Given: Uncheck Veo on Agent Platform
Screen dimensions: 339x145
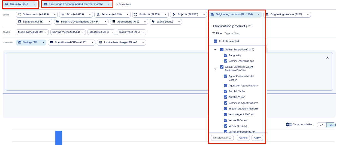Looking at the screenshot, I should tap(226, 114).
